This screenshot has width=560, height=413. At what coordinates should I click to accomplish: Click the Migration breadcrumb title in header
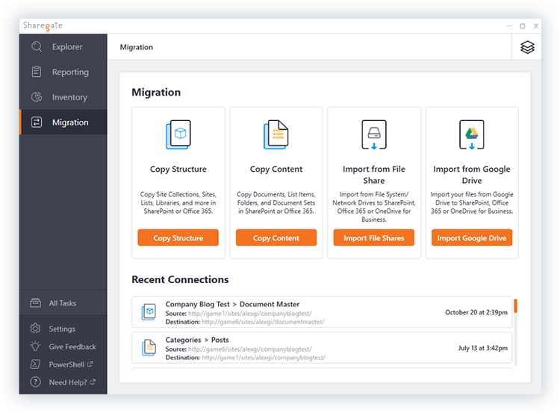coord(137,47)
